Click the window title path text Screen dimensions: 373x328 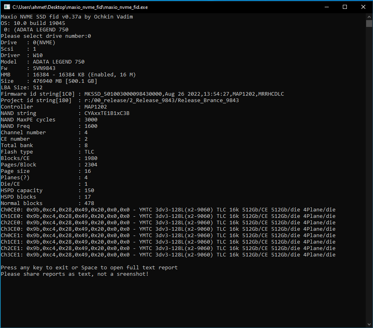click(80, 7)
